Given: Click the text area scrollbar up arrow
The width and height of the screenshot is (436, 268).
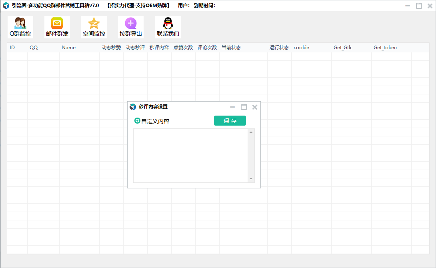Looking at the screenshot, I should click(x=251, y=132).
